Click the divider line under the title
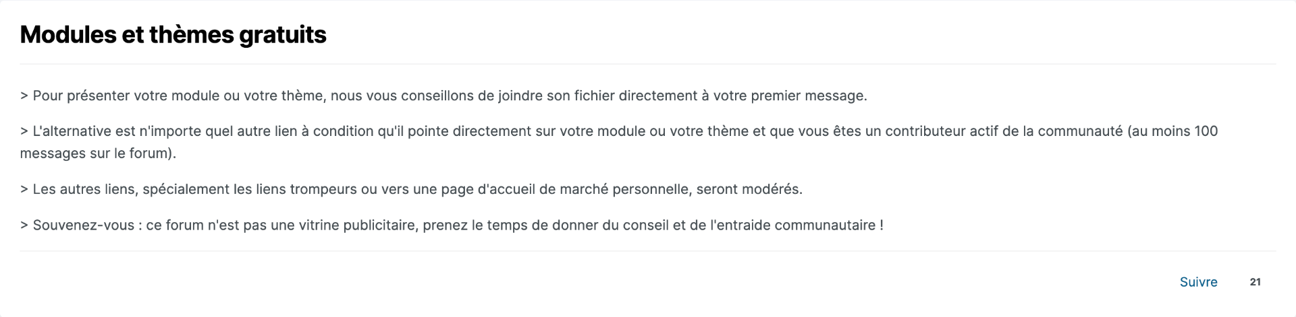Viewport: 1296px width, 317px height. tap(648, 64)
